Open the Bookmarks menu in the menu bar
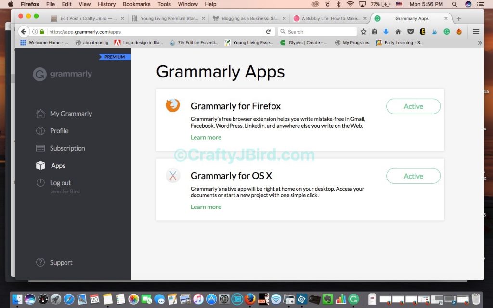The width and height of the screenshot is (493, 308). coord(136,4)
